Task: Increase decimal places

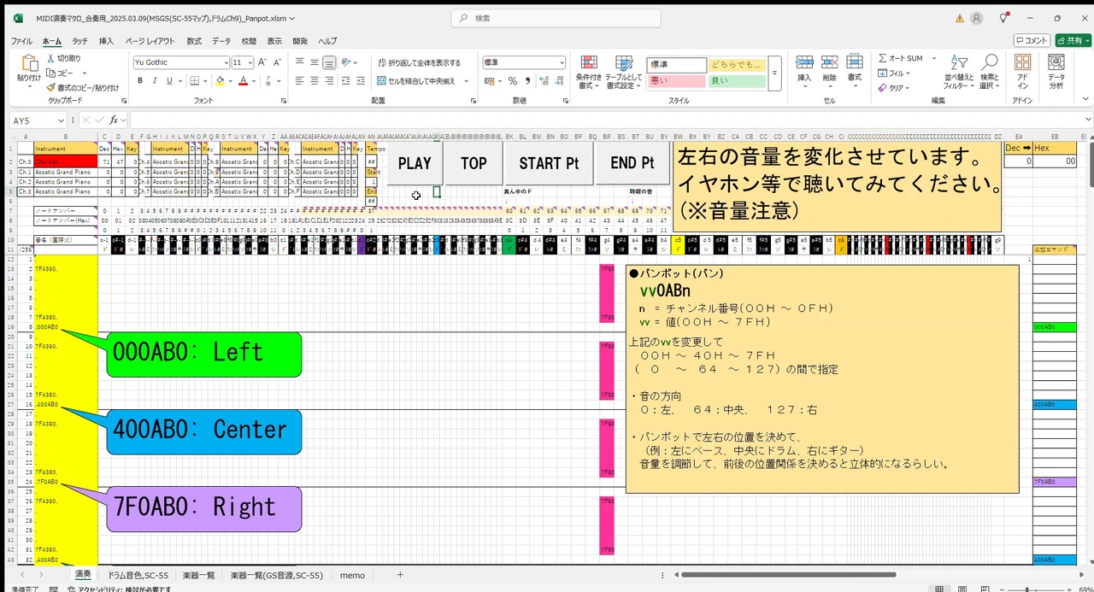Action: click(x=544, y=83)
